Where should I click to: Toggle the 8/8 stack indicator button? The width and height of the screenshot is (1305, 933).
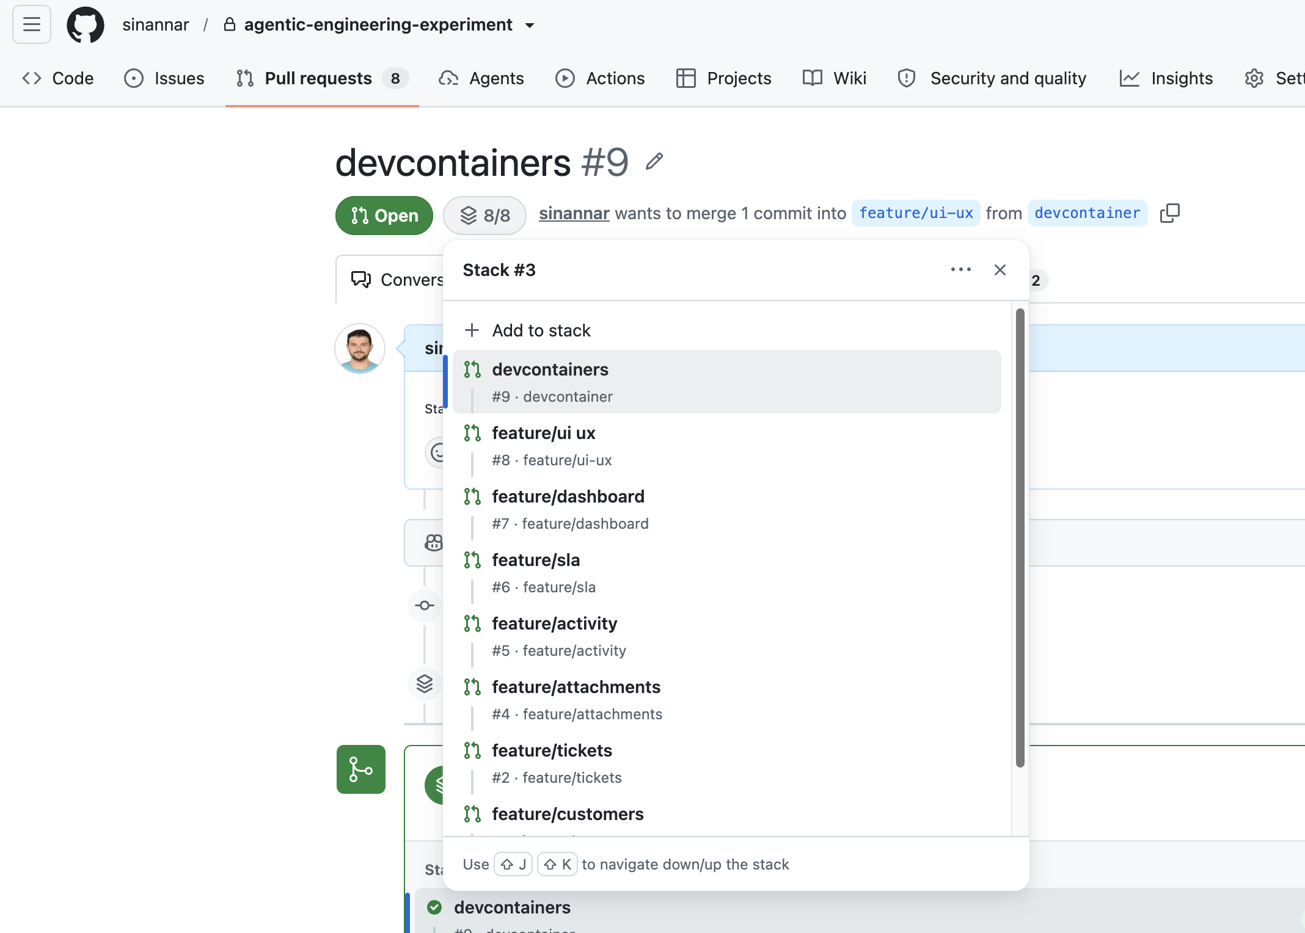485,216
